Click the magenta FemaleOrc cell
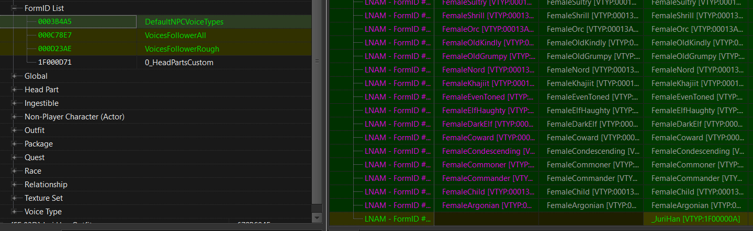The image size is (753, 231). pos(488,29)
